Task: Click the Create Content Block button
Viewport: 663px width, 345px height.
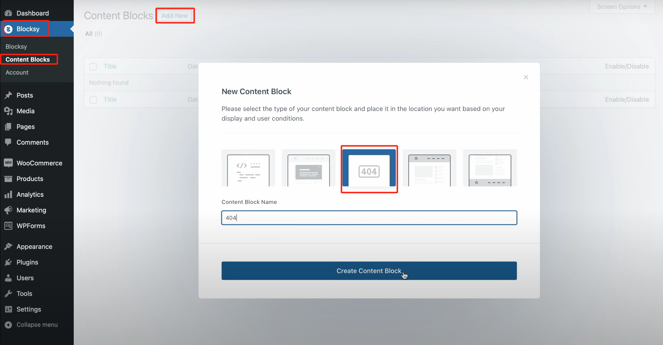Action: coord(369,271)
